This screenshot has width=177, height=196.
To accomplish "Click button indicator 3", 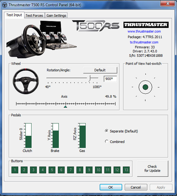I will [x=34, y=170].
